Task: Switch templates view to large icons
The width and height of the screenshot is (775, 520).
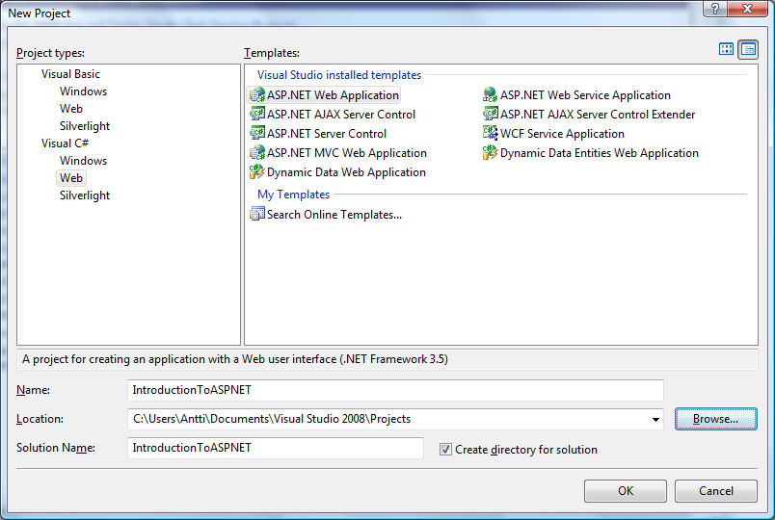Action: pos(726,49)
